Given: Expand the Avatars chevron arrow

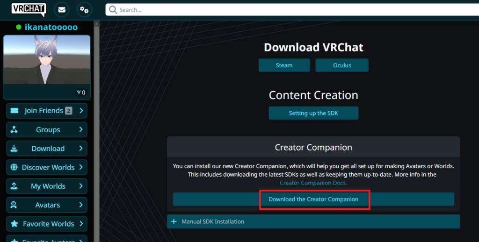Looking at the screenshot, I should coord(81,205).
